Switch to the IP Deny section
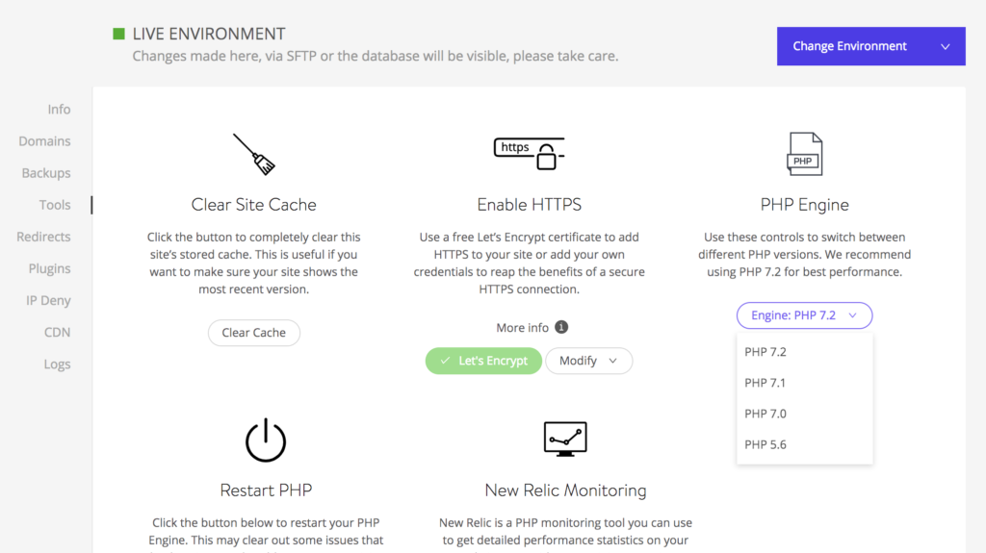986x553 pixels. click(48, 300)
